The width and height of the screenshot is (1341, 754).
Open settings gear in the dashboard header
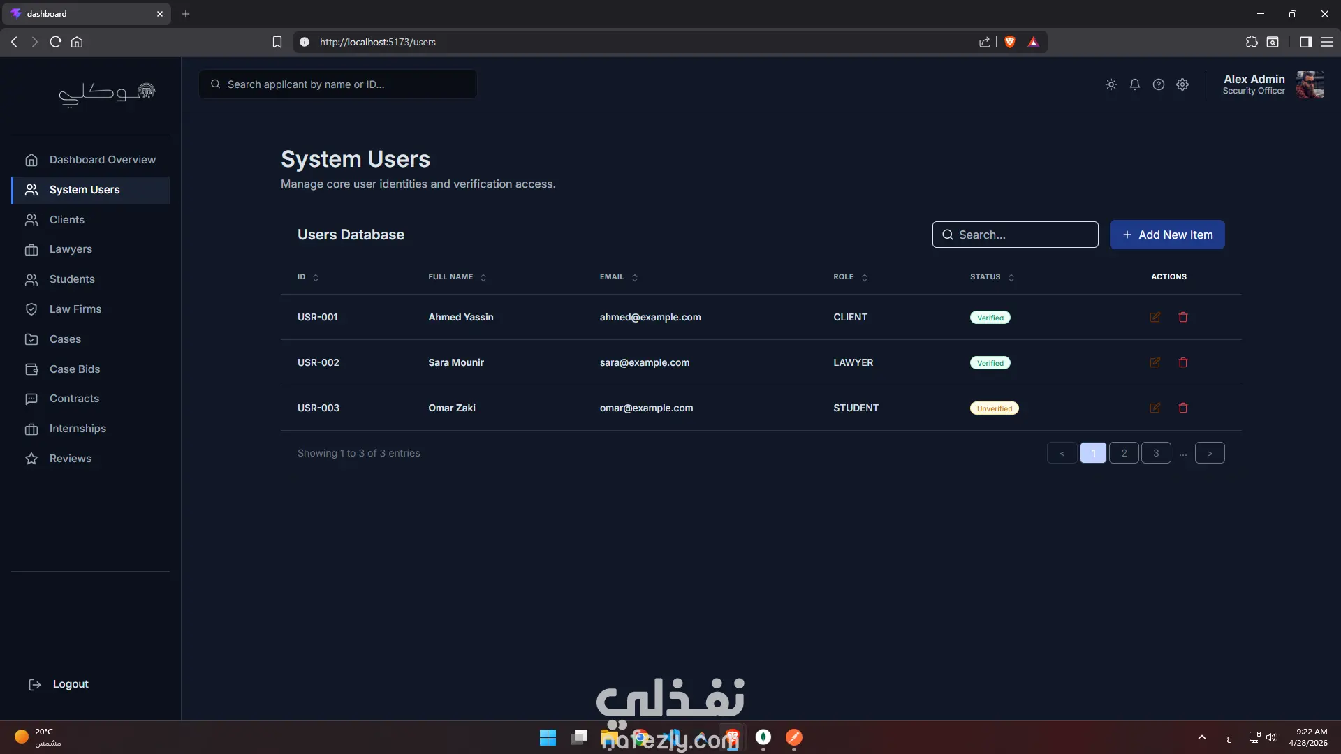click(x=1182, y=84)
